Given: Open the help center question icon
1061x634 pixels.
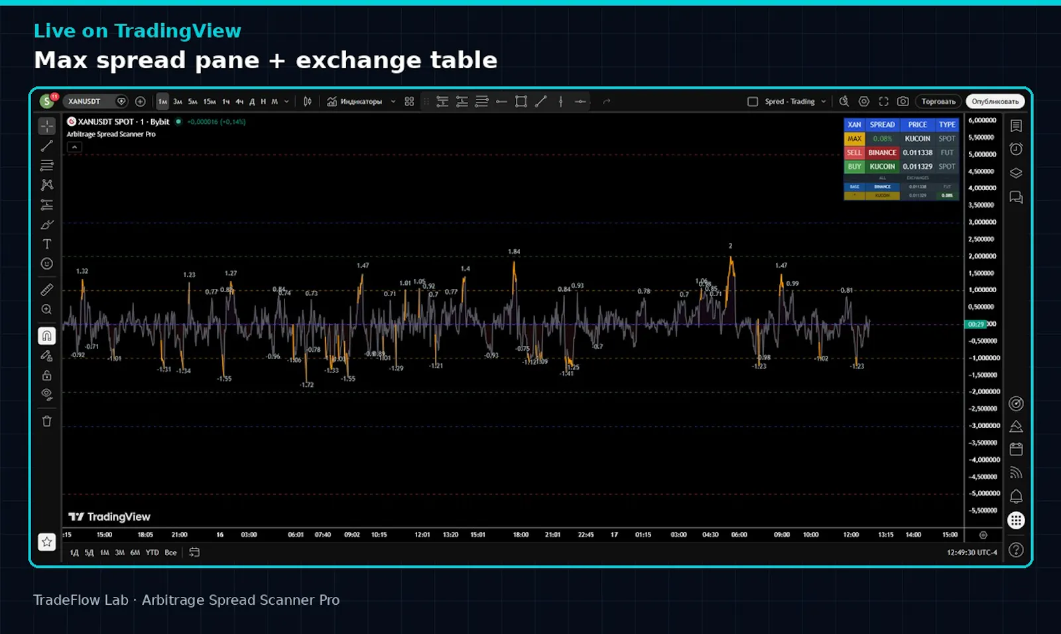Looking at the screenshot, I should 1016,550.
